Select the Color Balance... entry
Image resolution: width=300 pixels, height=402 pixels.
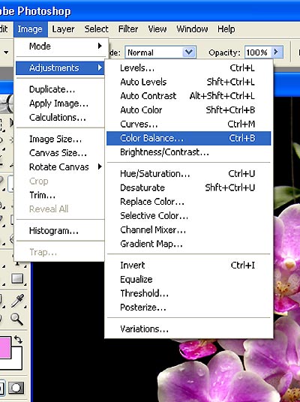pyautogui.click(x=189, y=138)
